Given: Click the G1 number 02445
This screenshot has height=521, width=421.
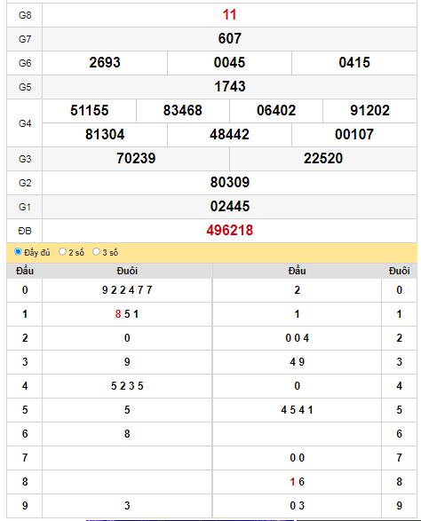Looking at the screenshot, I should (229, 206).
